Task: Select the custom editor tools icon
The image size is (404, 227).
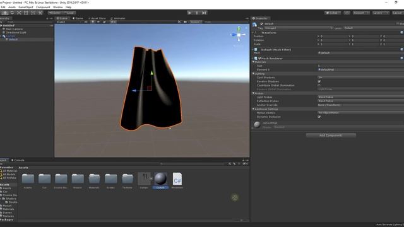Action: 40,13
